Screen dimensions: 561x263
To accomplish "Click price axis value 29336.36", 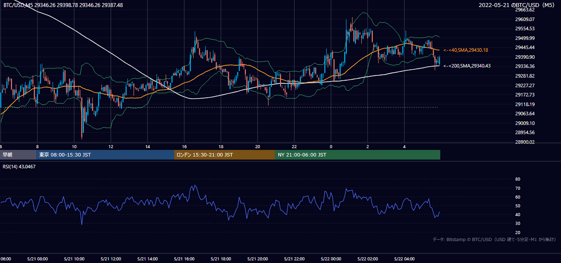I will (x=525, y=66).
